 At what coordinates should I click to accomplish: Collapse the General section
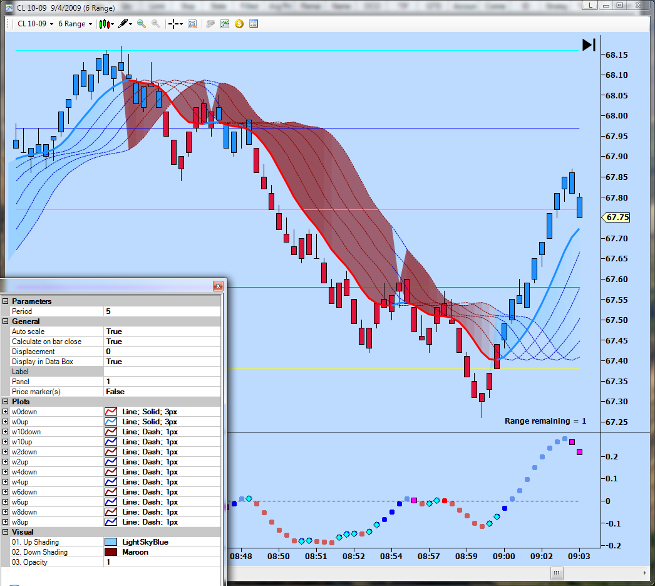[6, 322]
